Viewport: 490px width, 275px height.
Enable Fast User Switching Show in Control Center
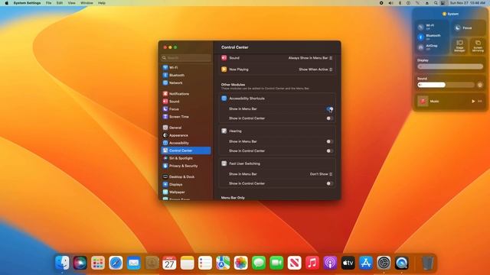click(330, 183)
